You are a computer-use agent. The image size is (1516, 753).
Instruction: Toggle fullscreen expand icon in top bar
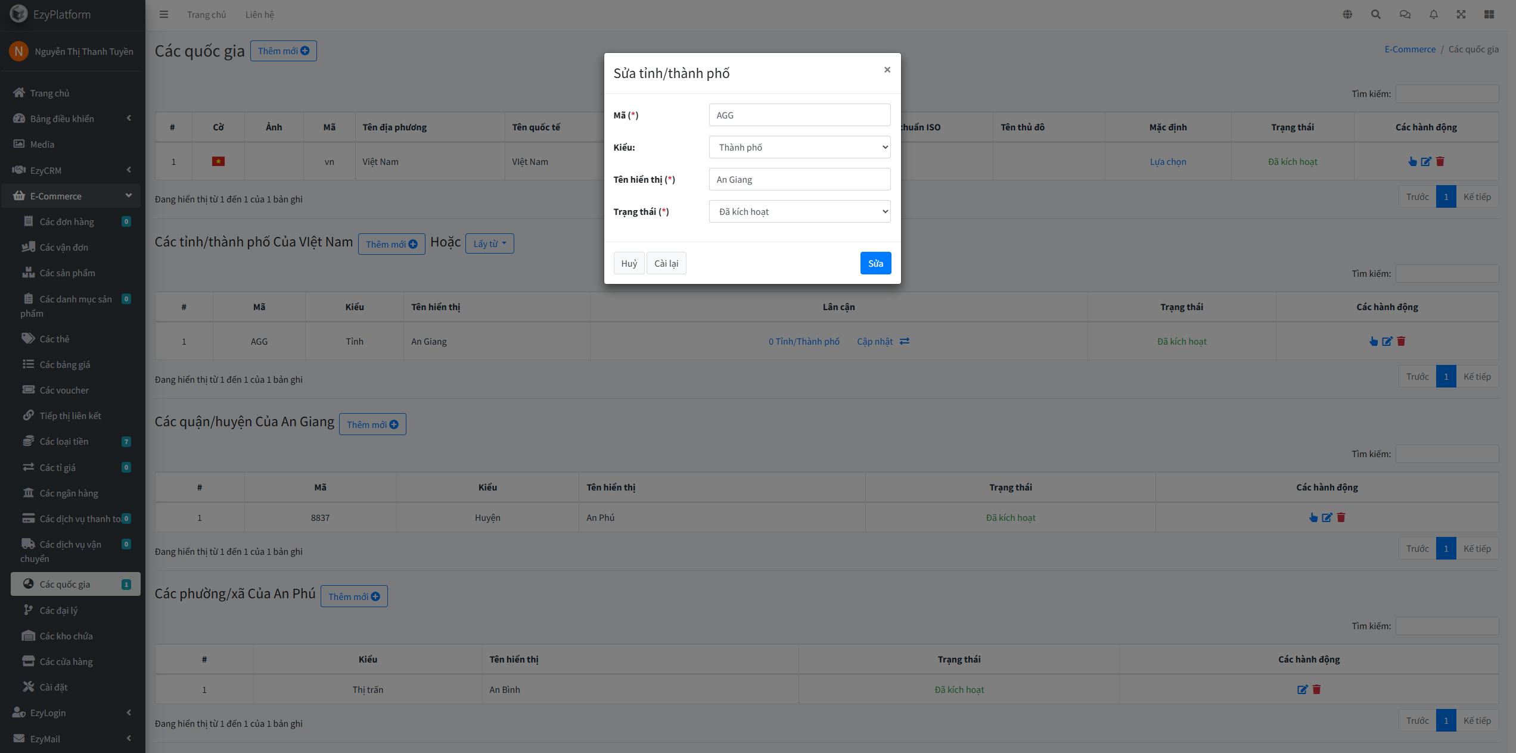[x=1461, y=14]
